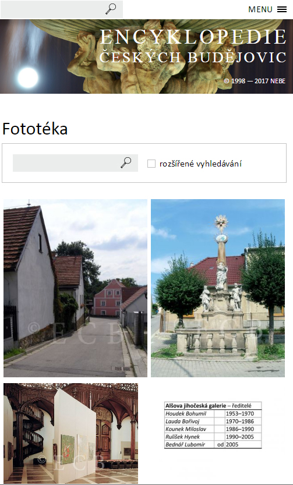This screenshot has width=293, height=485.
Task: Click the Fototéka search magnifier icon
Action: click(x=126, y=162)
